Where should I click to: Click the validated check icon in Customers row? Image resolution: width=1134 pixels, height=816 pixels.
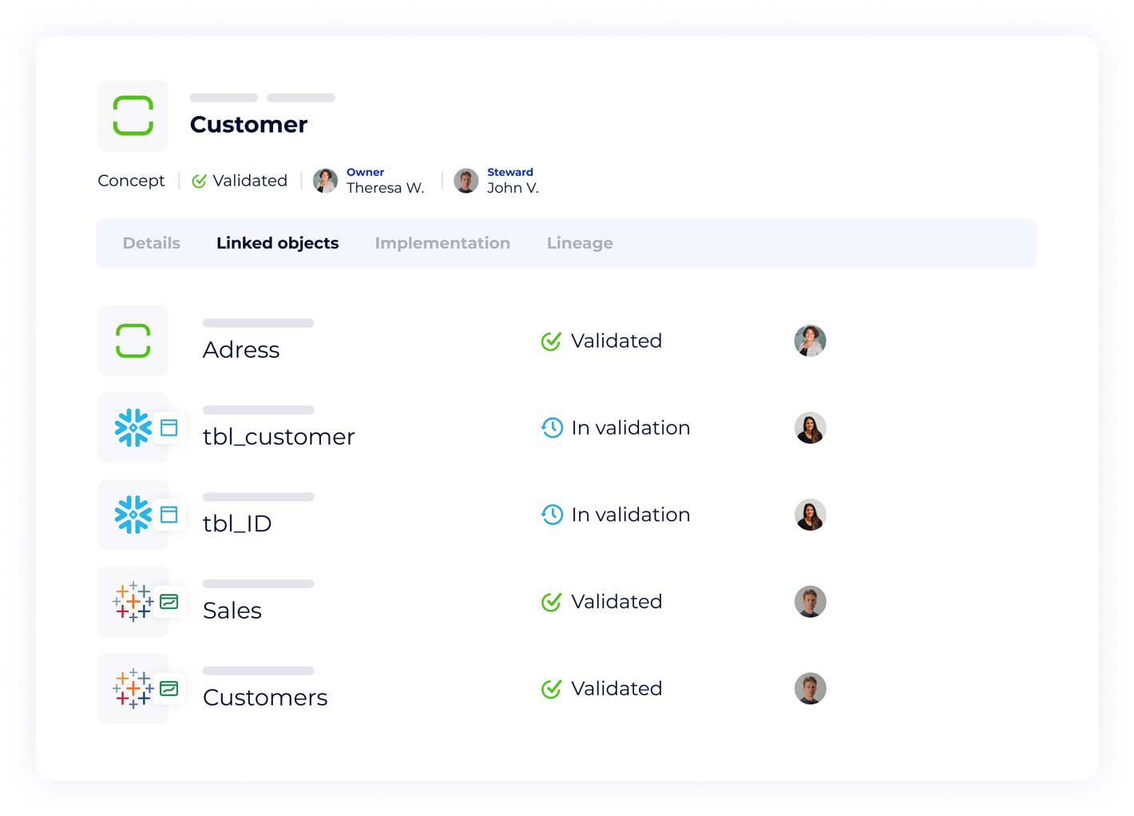pyautogui.click(x=551, y=689)
